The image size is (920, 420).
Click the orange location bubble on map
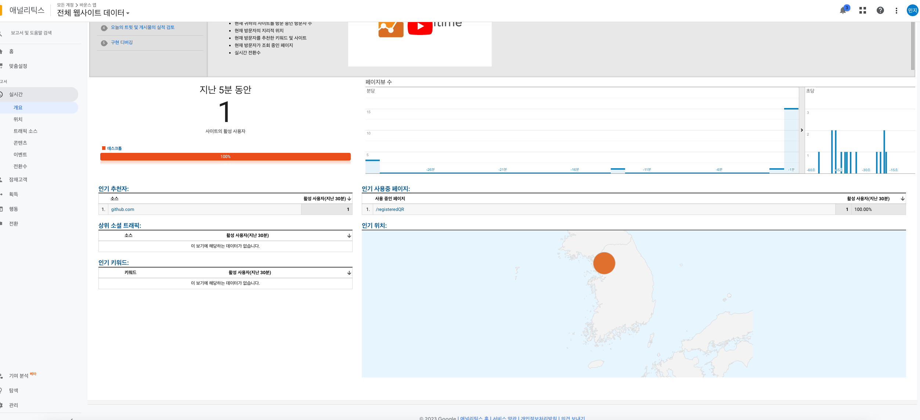click(x=604, y=263)
